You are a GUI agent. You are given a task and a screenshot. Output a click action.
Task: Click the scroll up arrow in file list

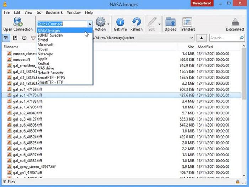[x=244, y=46]
